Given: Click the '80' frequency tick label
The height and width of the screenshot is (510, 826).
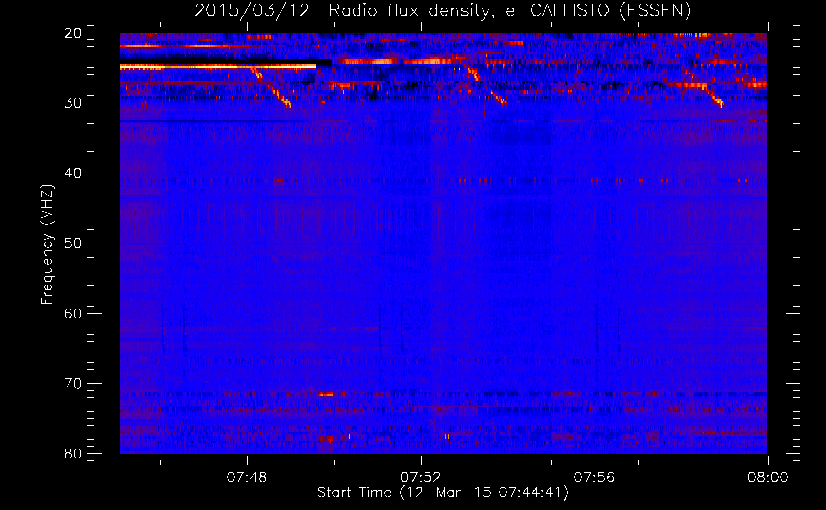Looking at the screenshot, I should [x=73, y=453].
